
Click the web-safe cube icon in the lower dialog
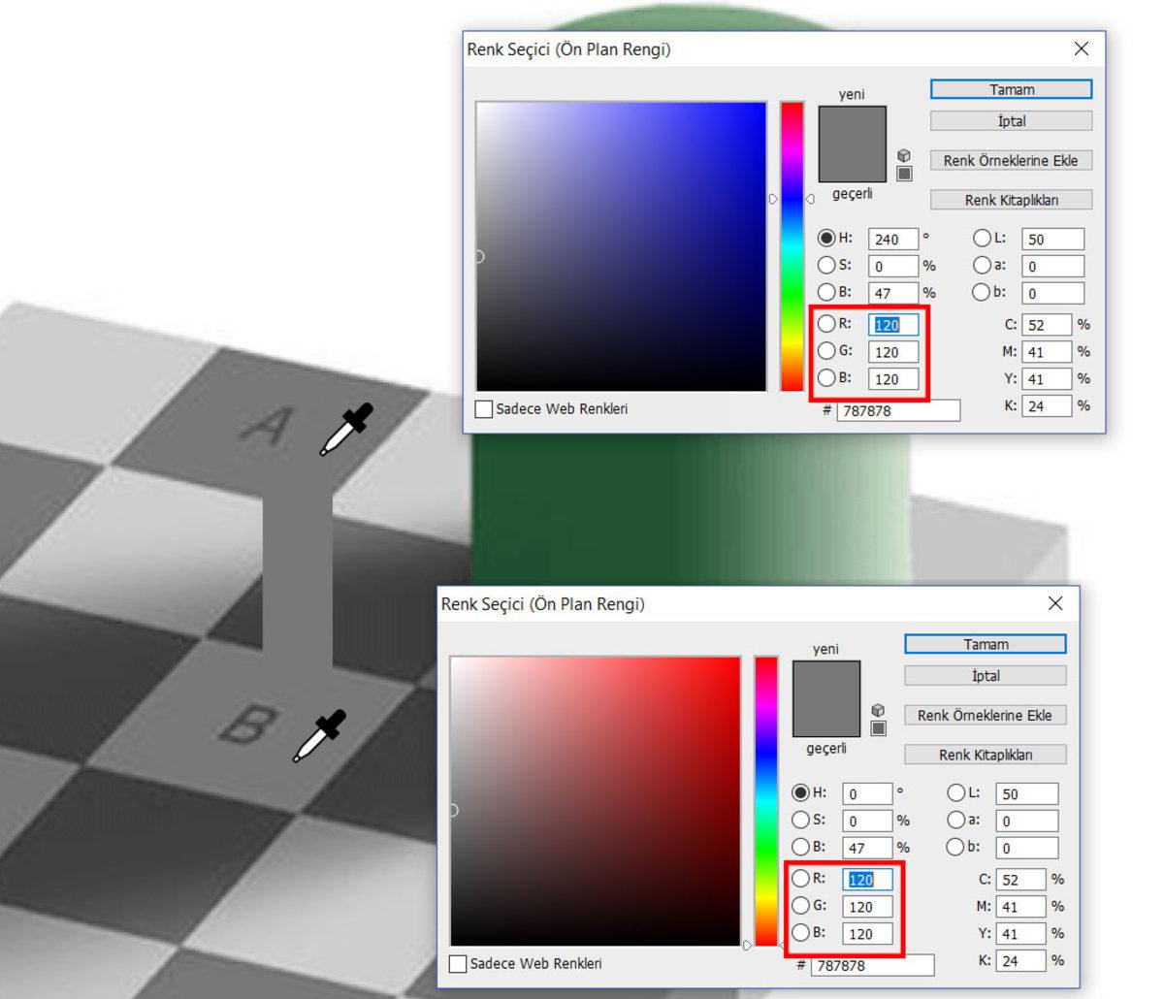tap(878, 710)
